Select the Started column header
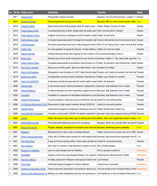The image size is (157, 186). [x=16, y=12]
